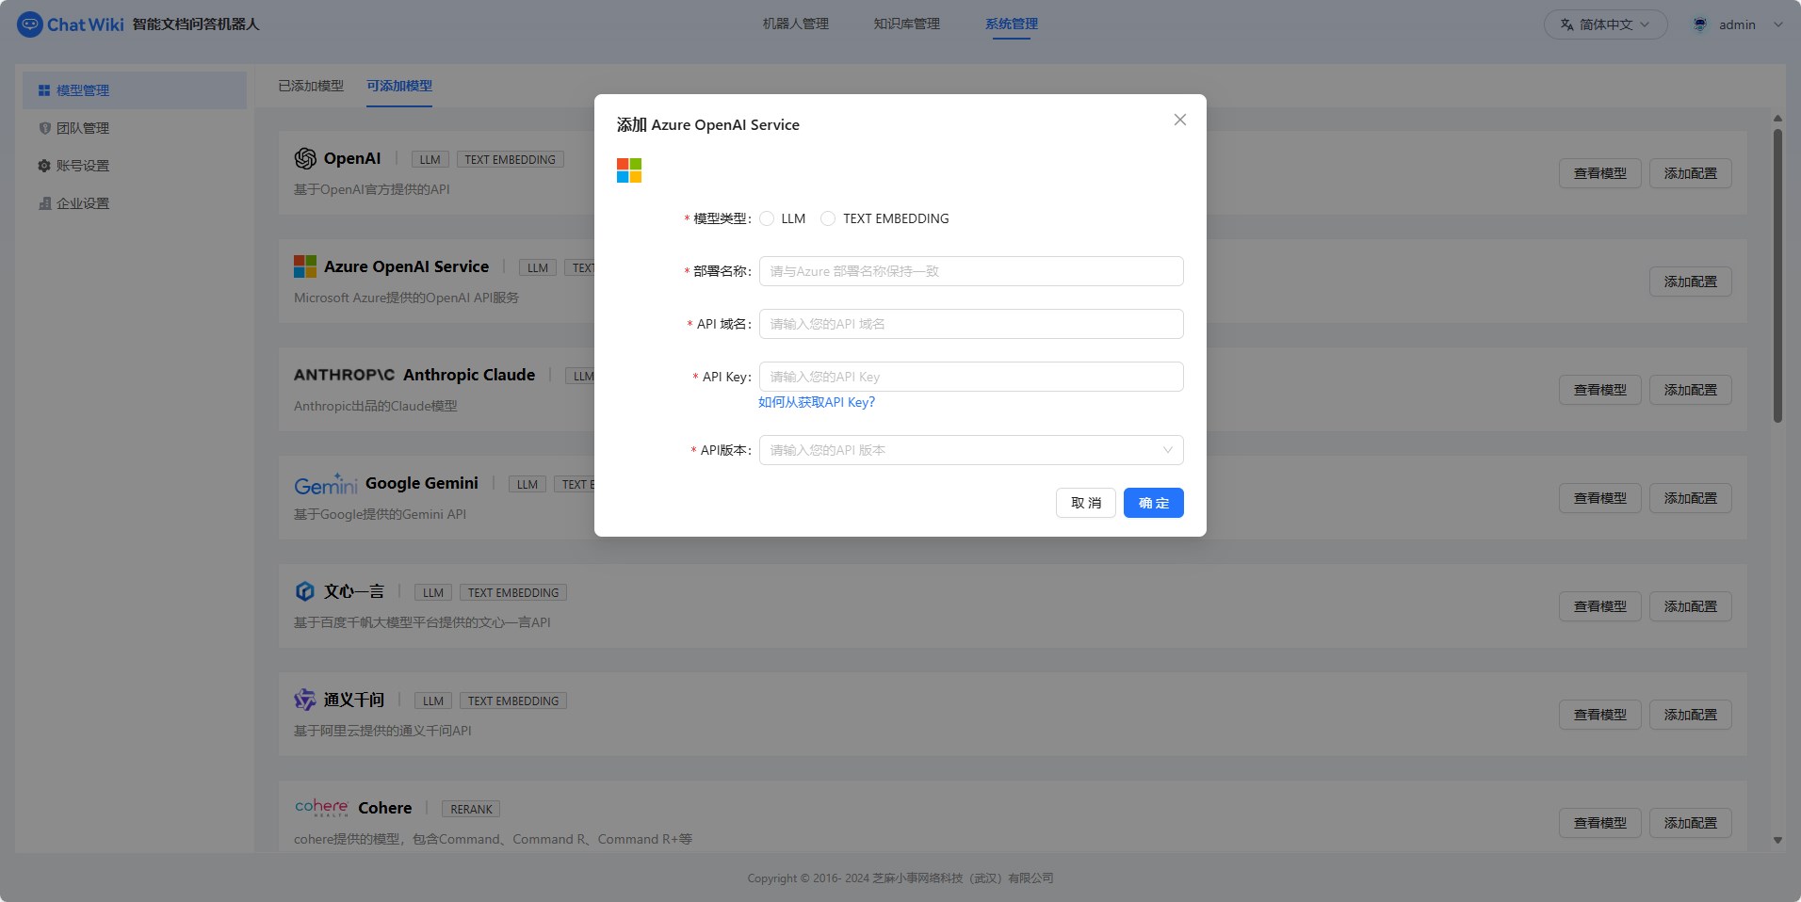Viewport: 1801px width, 902px height.
Task: Select the TEXT EMBEDDING radio option
Action: pos(828,218)
